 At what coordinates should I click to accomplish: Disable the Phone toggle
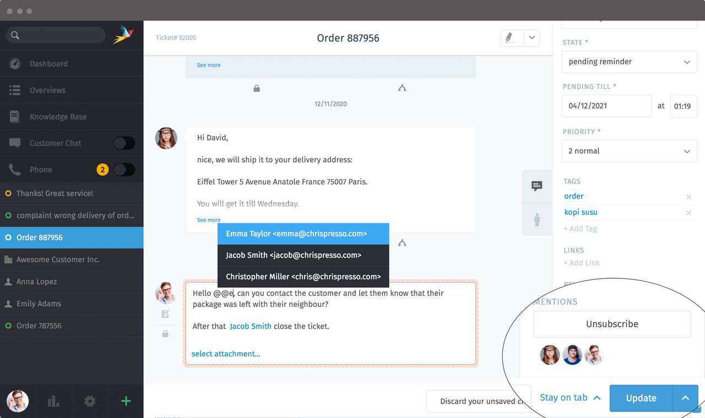click(124, 169)
